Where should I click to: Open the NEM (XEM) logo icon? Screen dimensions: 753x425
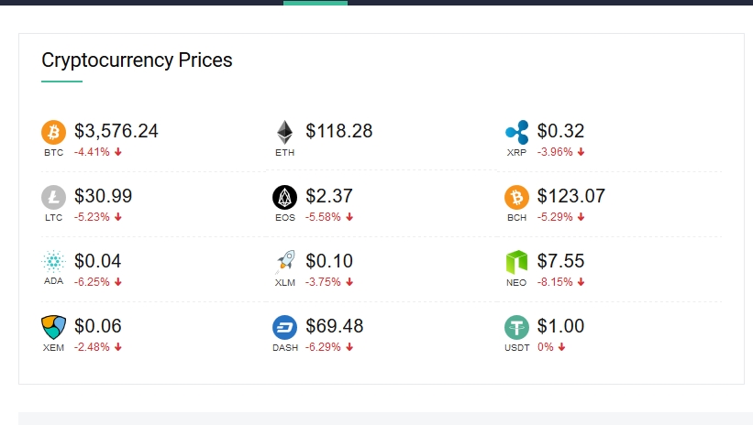coord(54,327)
